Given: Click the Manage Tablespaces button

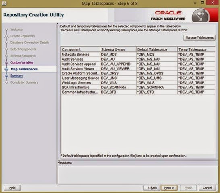Looking at the screenshot, I should [199, 38].
